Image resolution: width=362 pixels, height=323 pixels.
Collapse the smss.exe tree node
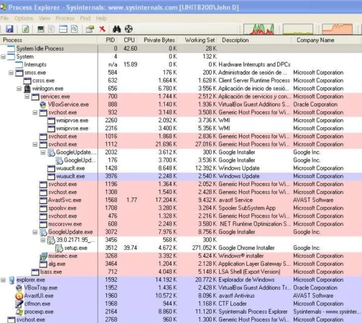pyautogui.click(x=11, y=73)
